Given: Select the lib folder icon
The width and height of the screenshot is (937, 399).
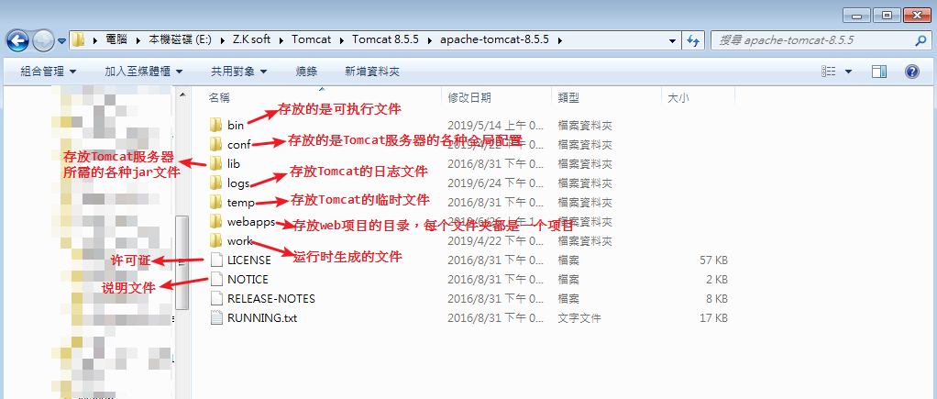Looking at the screenshot, I should point(215,162).
